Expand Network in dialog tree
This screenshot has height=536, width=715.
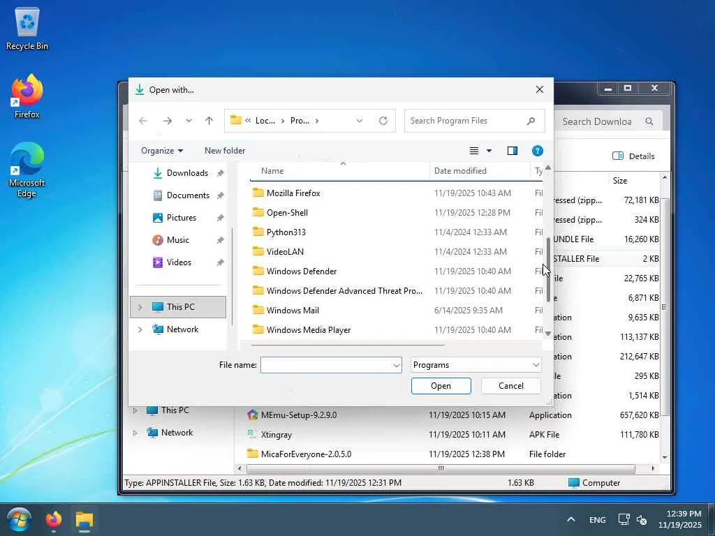140,329
